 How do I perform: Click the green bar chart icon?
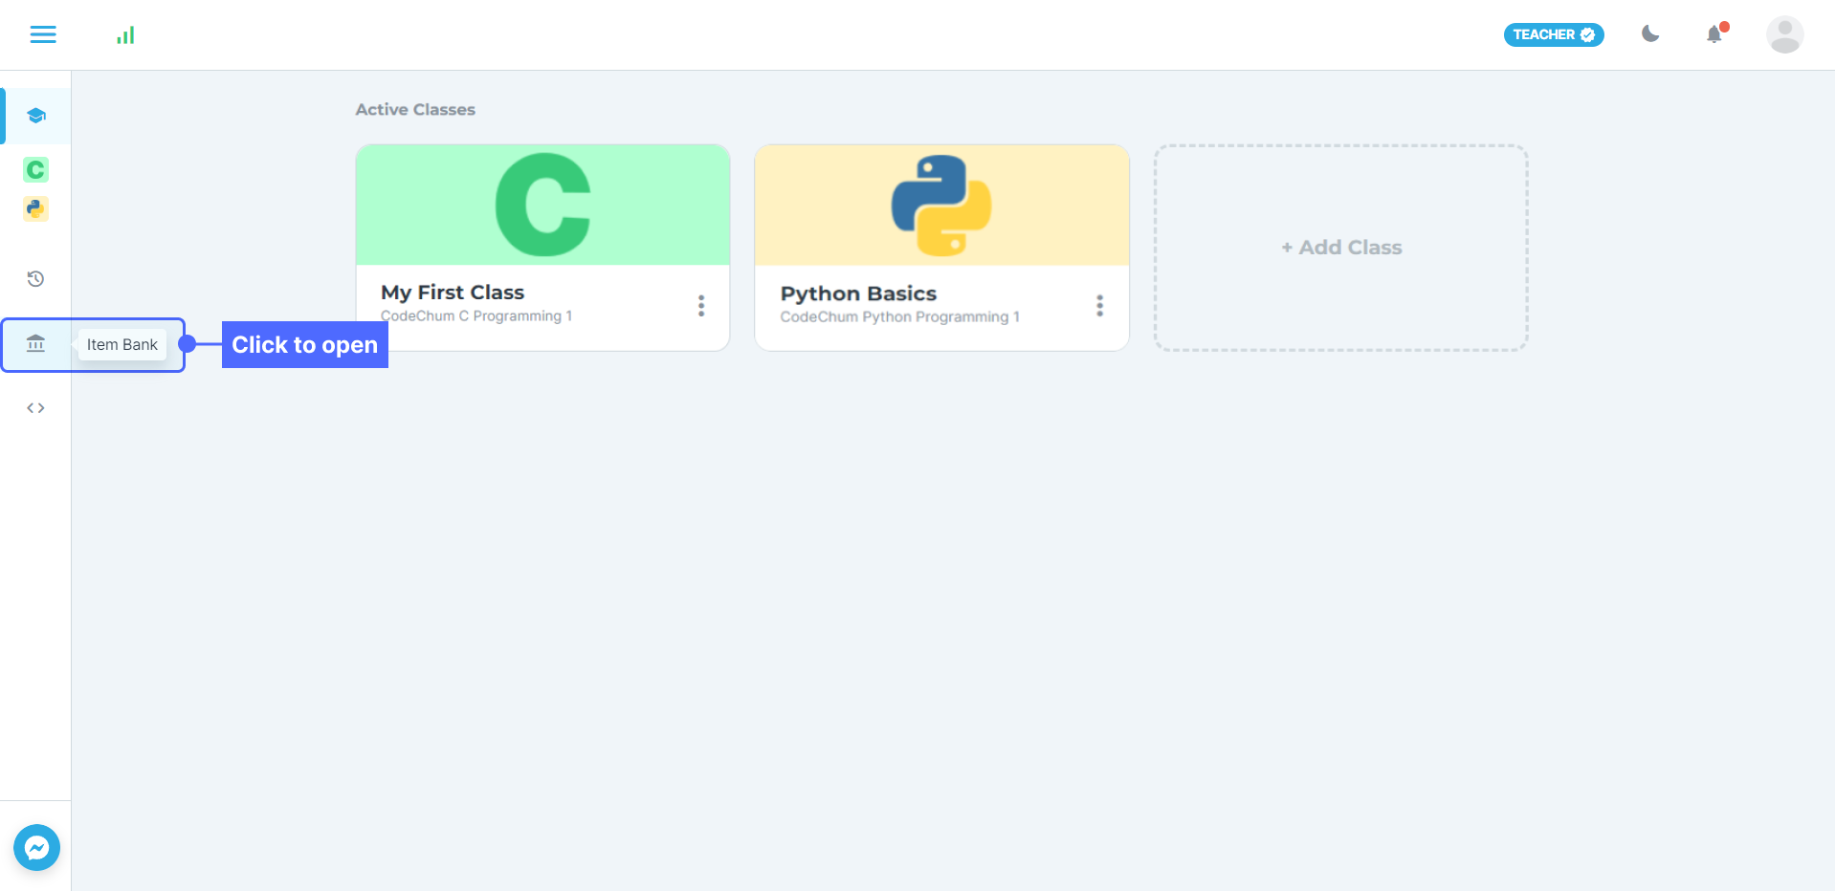pyautogui.click(x=125, y=35)
